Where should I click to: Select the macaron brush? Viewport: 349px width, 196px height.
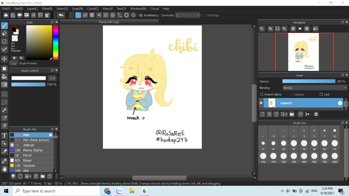(x=31, y=166)
